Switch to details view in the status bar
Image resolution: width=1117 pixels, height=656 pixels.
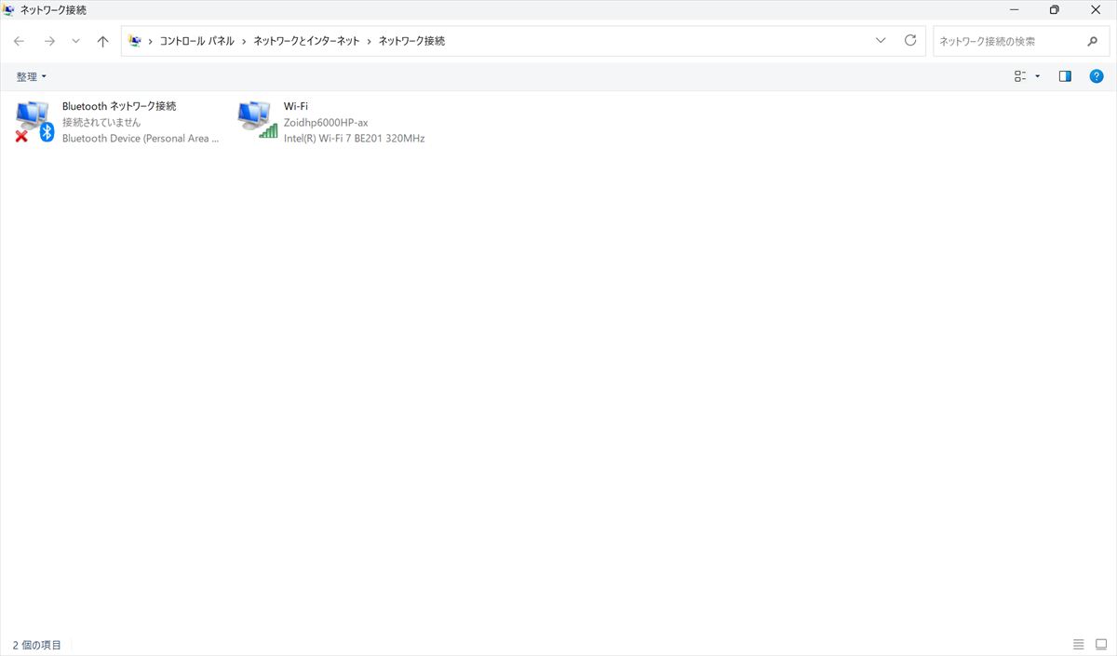pyautogui.click(x=1078, y=644)
